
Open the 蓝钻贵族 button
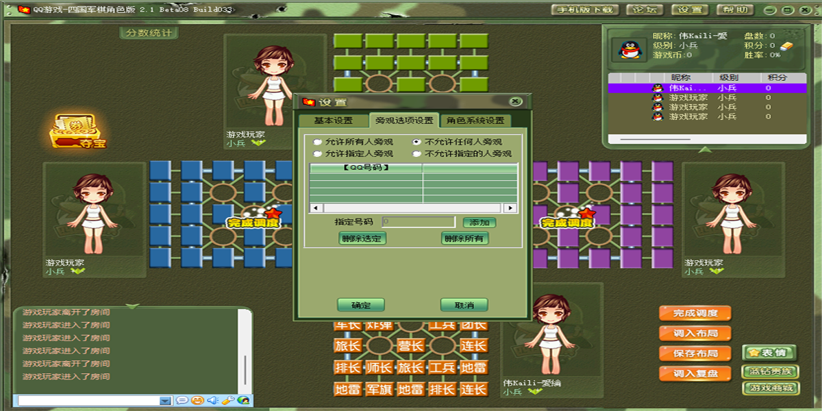(x=771, y=371)
